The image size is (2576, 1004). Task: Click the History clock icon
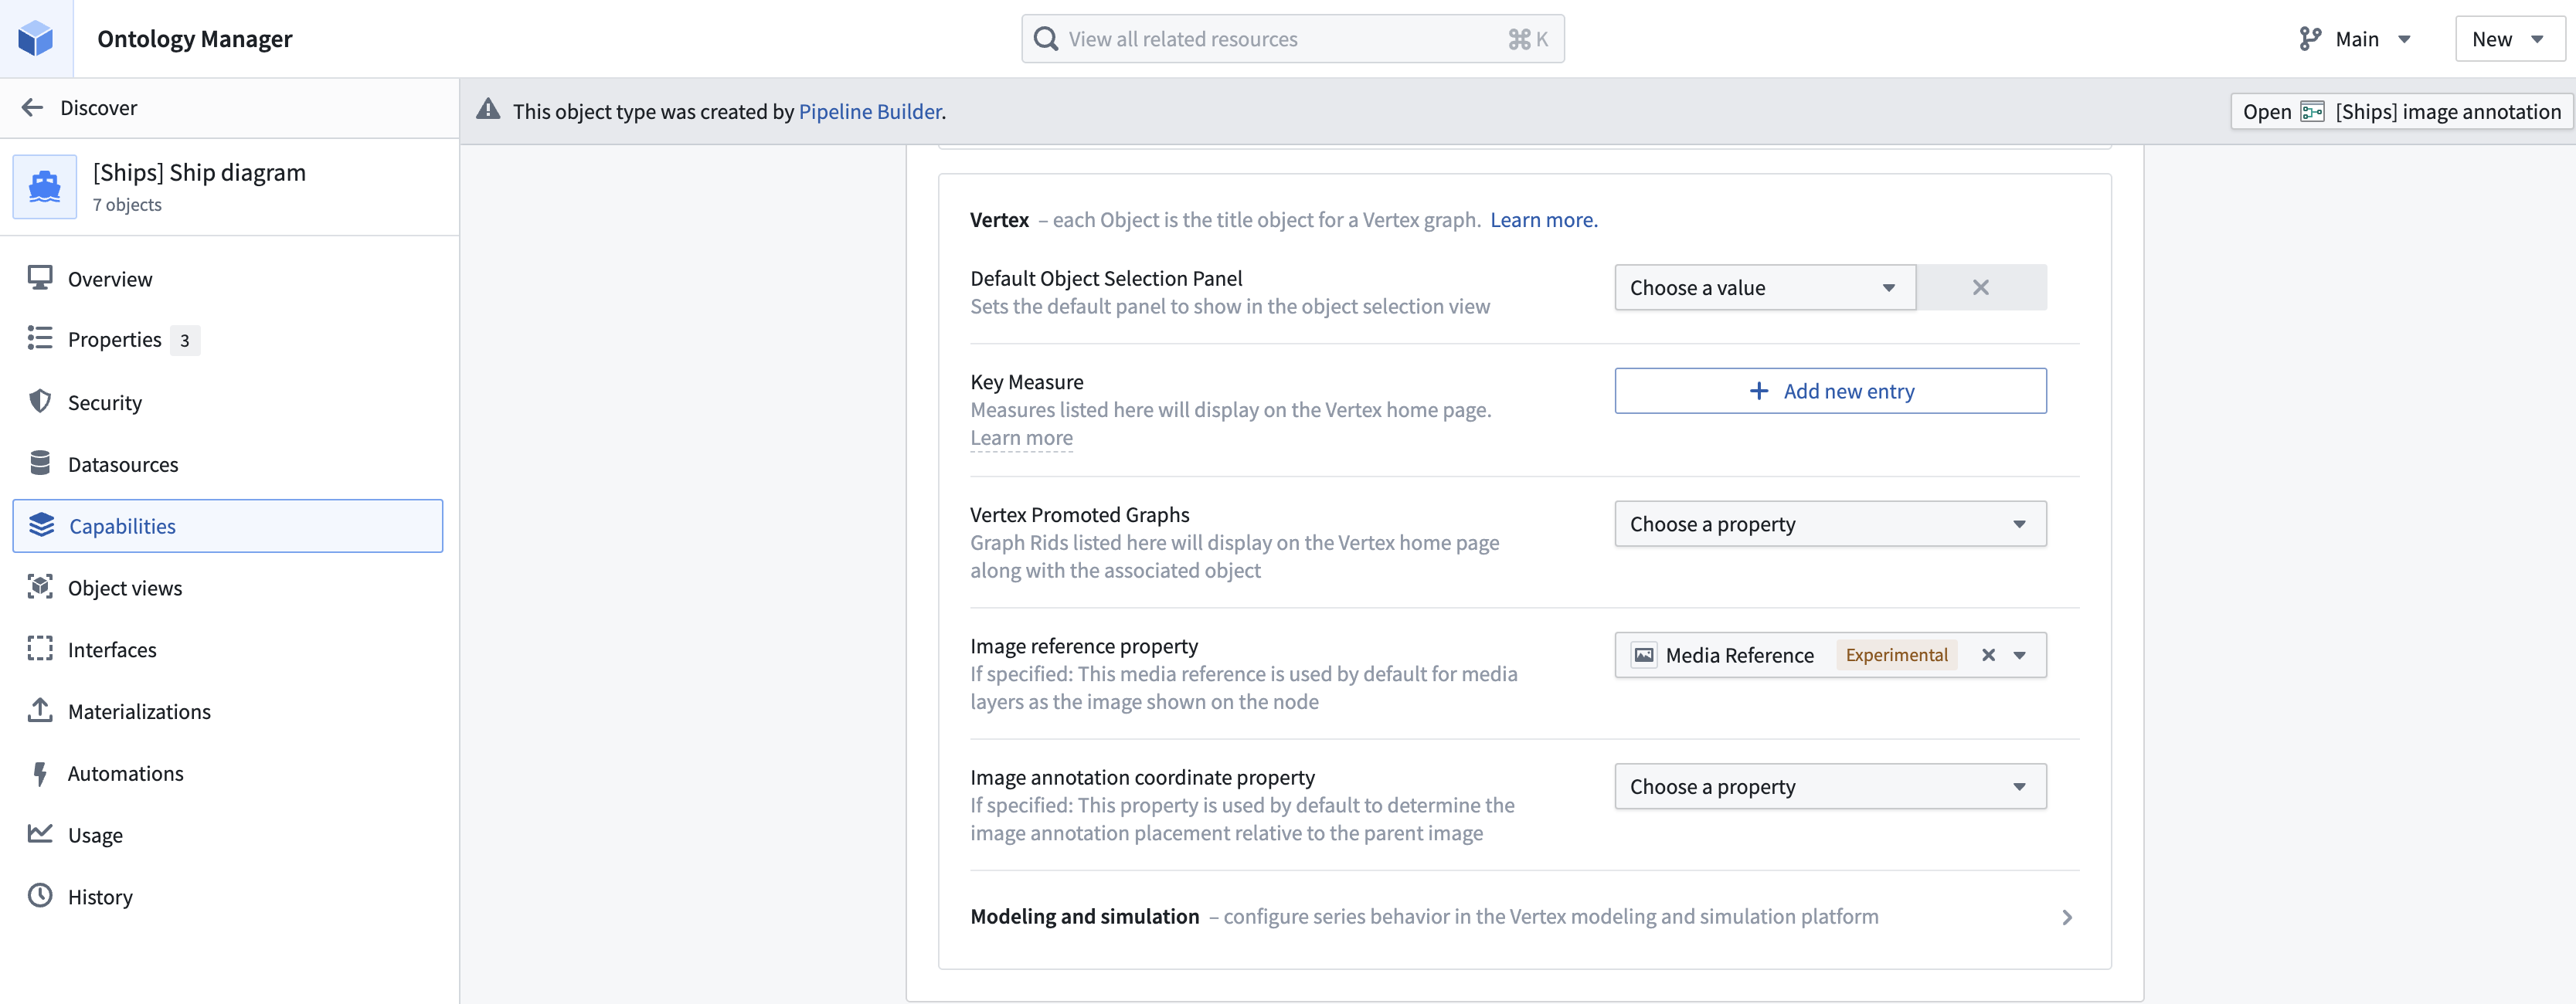click(40, 896)
